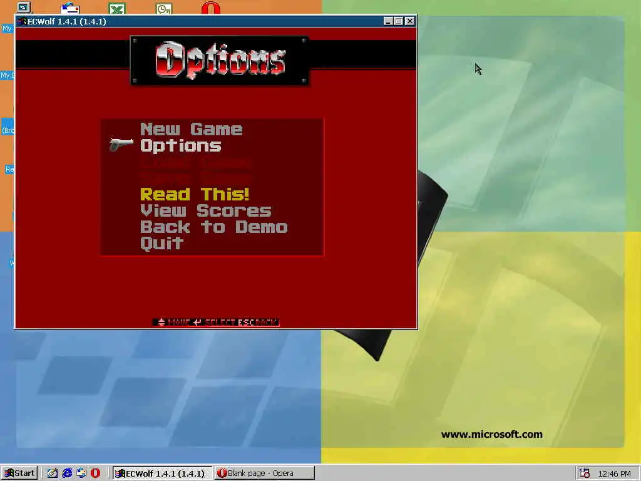Select the desktop envelope mail icon
The image size is (641, 481).
[70, 9]
